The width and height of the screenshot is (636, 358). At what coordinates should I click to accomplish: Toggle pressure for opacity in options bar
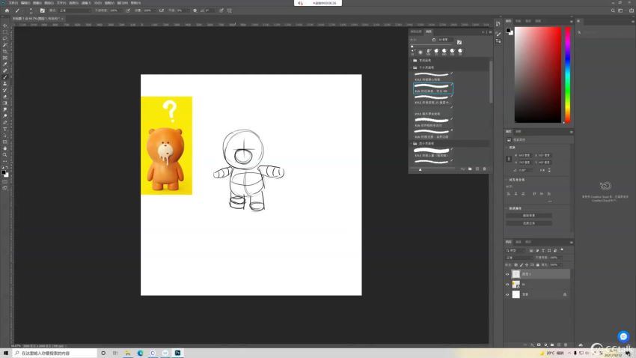click(x=128, y=10)
